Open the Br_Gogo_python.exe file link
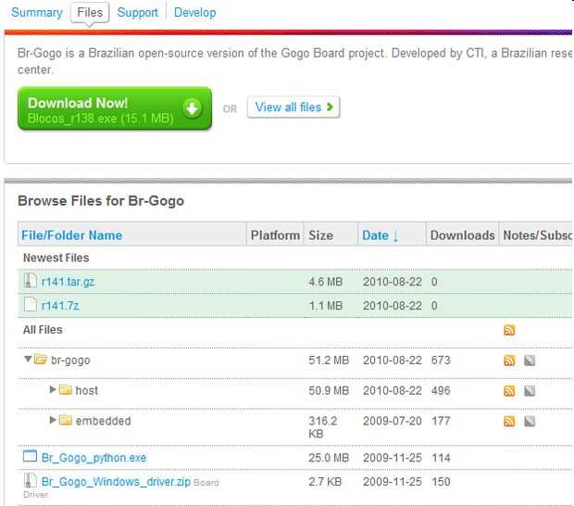 pyautogui.click(x=94, y=458)
